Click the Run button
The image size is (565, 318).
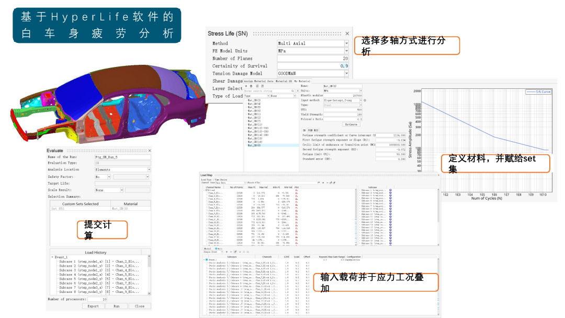(x=116, y=306)
